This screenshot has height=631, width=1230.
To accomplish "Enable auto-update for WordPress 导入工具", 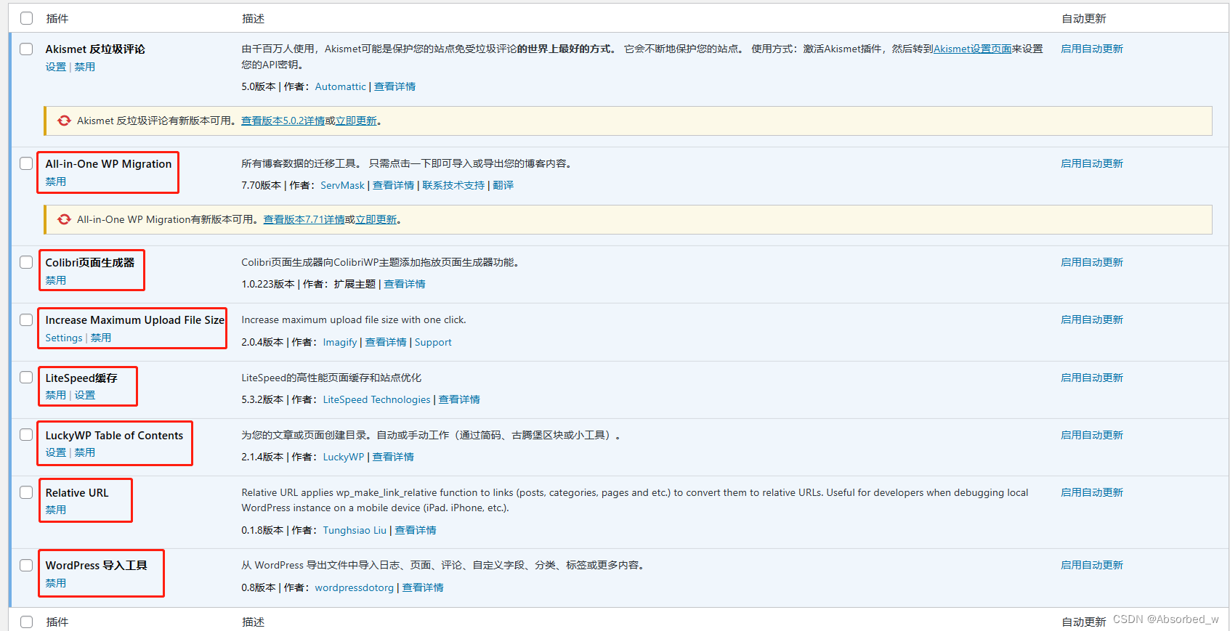I will (x=1092, y=565).
